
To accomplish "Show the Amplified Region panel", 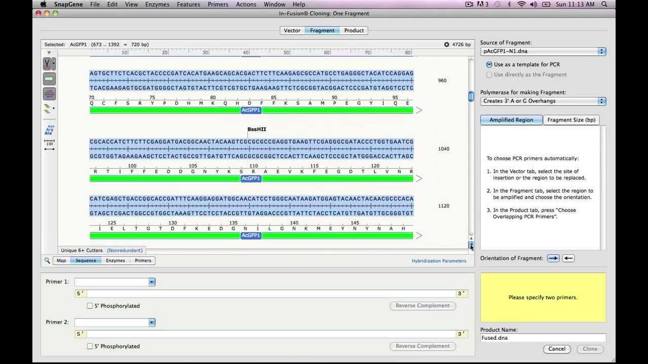I will [511, 120].
